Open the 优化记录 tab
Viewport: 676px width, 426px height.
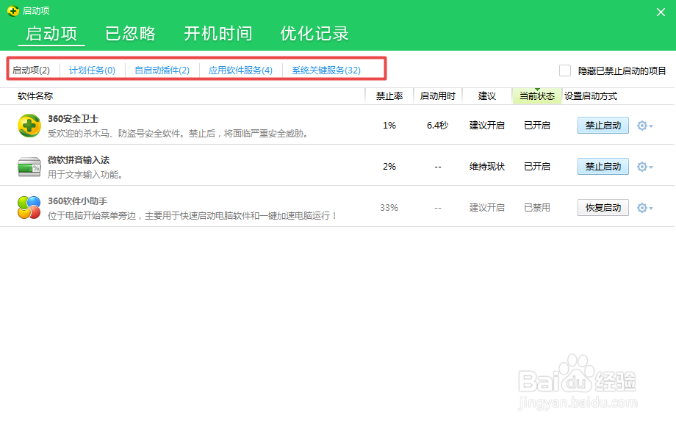coord(314,34)
